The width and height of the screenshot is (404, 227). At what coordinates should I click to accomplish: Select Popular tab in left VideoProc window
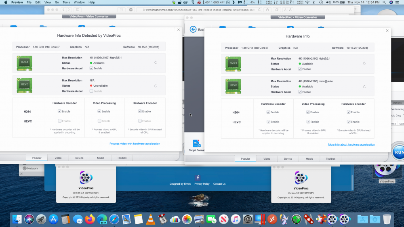(x=37, y=158)
